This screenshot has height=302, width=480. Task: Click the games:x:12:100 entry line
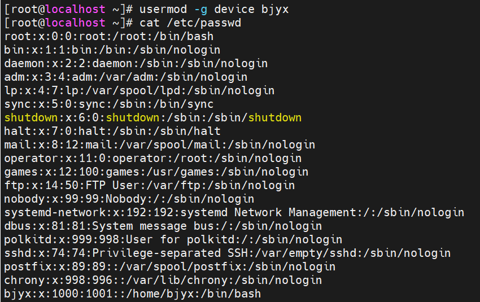[156, 172]
